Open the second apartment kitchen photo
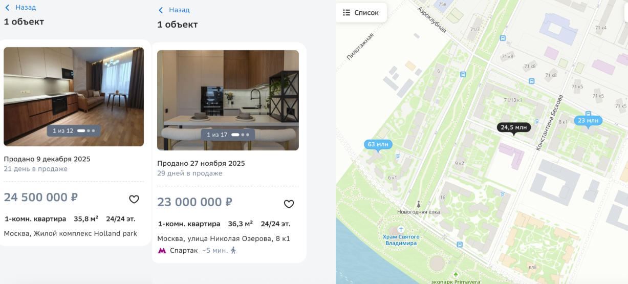The width and height of the screenshot is (628, 284). coord(228,100)
